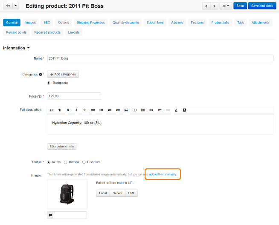Screen dimensions: 279x225
Task: Click indent icon in editor
Action: (x=118, y=110)
